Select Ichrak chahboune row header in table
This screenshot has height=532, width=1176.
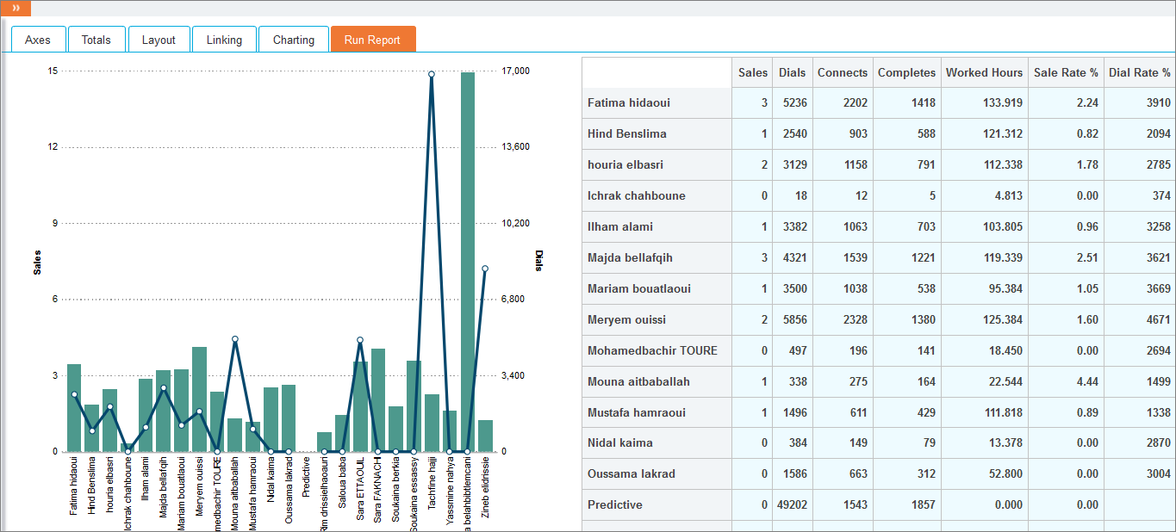(657, 196)
